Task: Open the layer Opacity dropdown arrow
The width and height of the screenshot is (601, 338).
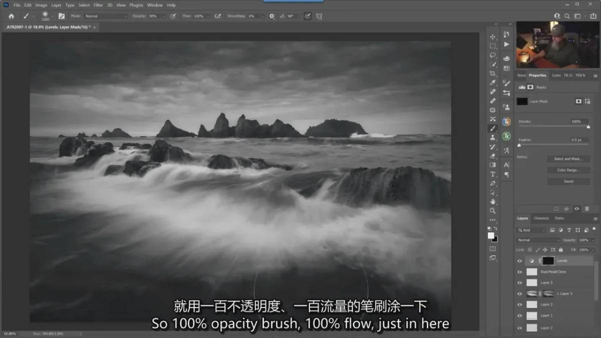Action: (593, 240)
